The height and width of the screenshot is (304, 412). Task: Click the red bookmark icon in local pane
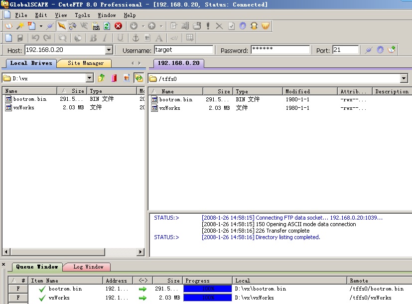click(114, 78)
